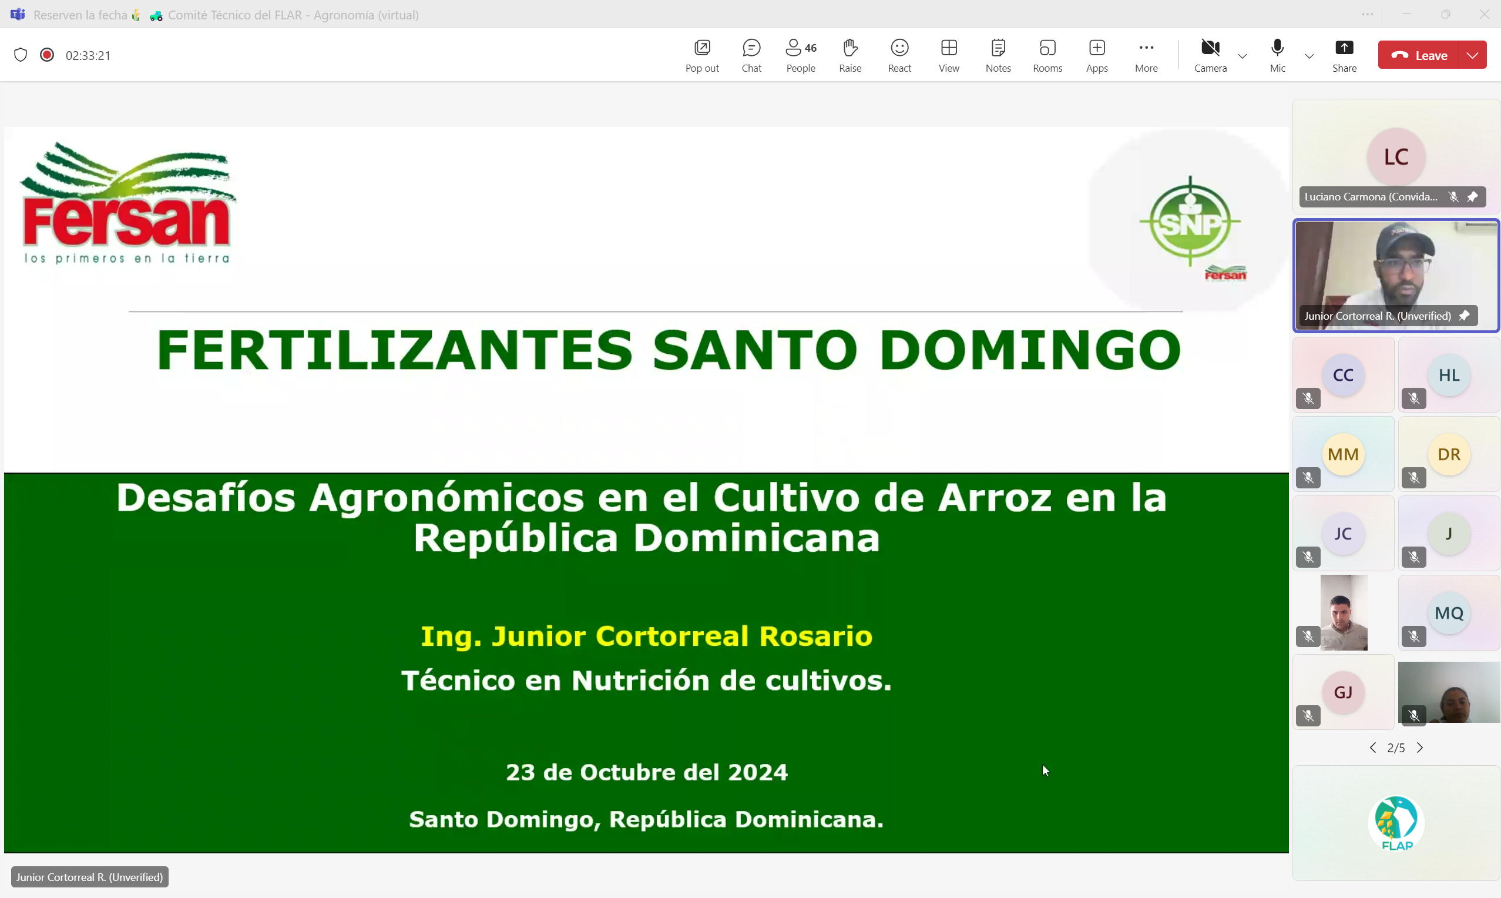Open breakout Rooms

(1047, 55)
